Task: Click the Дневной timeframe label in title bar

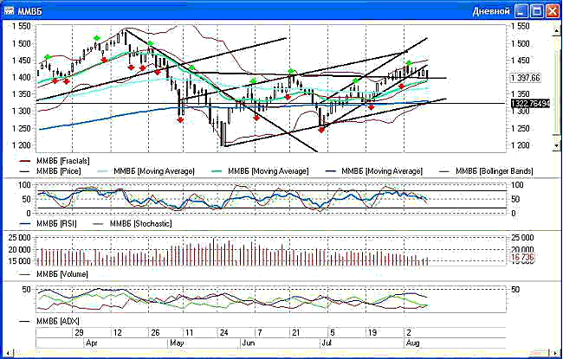Action: tap(485, 10)
